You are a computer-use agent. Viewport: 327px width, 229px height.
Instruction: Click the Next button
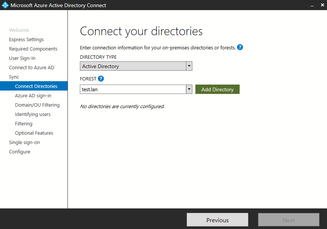click(289, 220)
